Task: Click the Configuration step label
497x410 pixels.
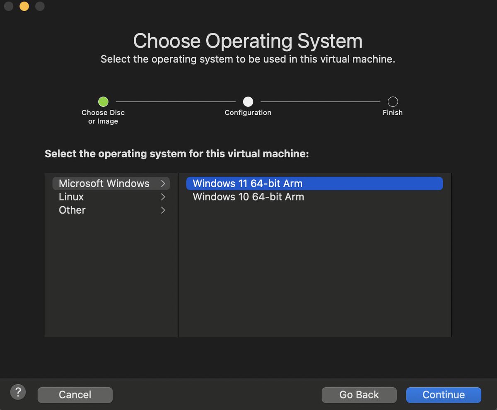Action: (x=248, y=113)
